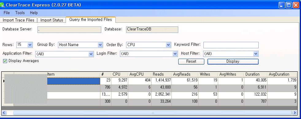
Task: Click the ClearTrace Express title bar icon
Action: tap(2, 5)
